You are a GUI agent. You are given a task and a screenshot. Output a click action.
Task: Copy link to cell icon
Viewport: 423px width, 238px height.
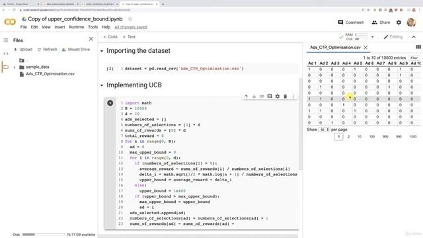(262, 97)
